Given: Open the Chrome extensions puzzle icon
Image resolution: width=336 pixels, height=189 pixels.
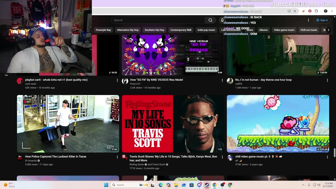Looking at the screenshot, I should point(316,11).
